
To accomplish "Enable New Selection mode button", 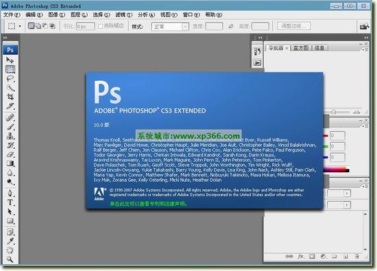I will click(x=32, y=25).
